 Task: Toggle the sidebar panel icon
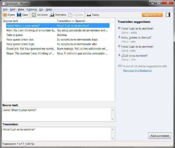168,15
